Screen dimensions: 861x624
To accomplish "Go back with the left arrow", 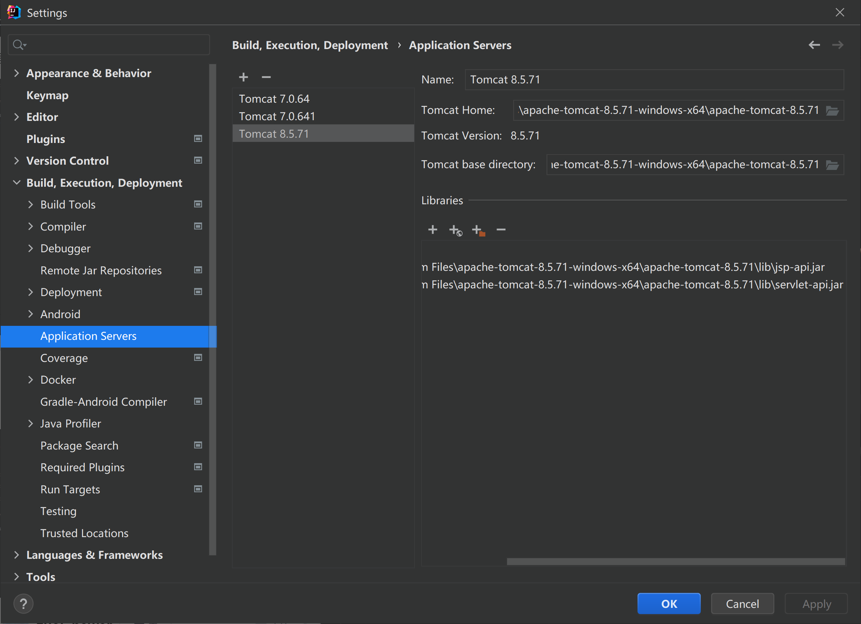I will [x=814, y=45].
